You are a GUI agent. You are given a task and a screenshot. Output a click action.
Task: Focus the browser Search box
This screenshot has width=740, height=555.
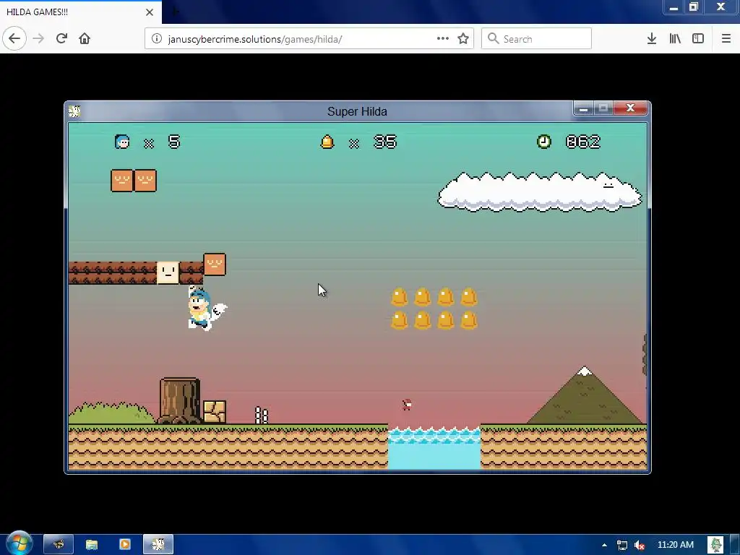pyautogui.click(x=537, y=38)
